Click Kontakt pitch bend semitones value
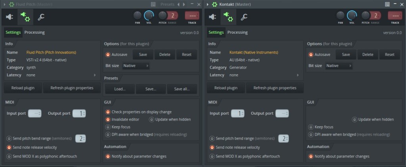This screenshot has width=406, height=167. click(x=283, y=138)
